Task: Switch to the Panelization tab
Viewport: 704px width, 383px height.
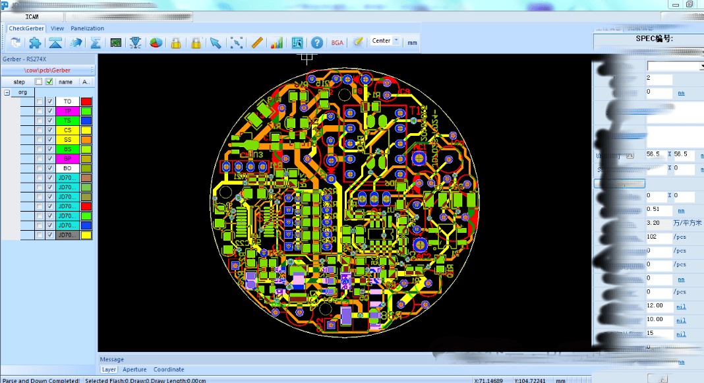Action: click(x=88, y=28)
